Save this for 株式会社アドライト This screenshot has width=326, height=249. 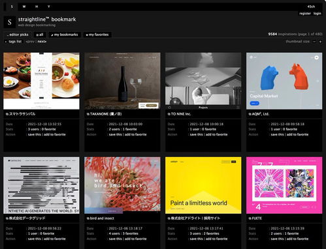click(x=197, y=239)
